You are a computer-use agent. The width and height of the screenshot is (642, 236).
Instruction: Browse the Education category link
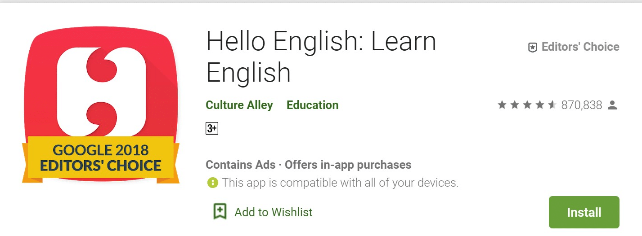click(312, 105)
